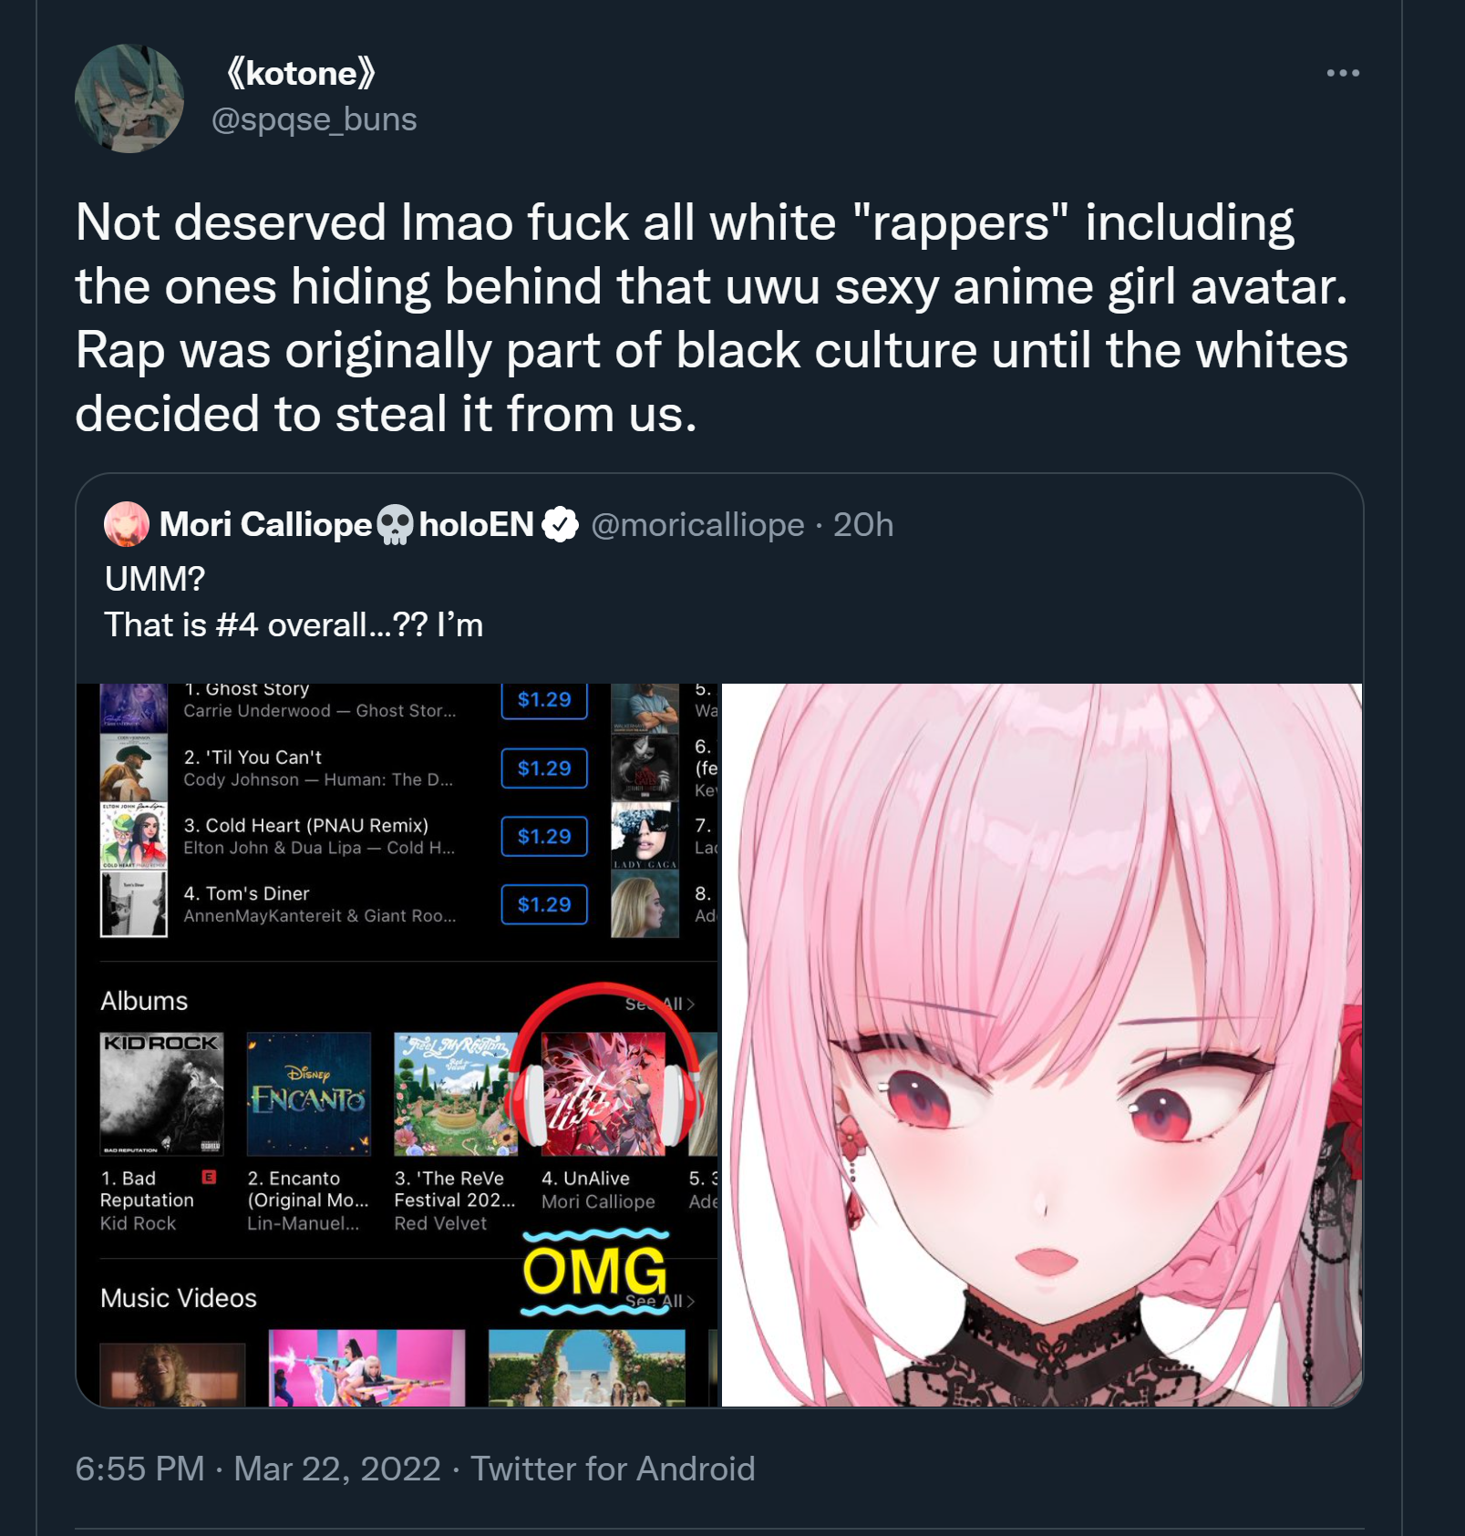Open @moricalliope handle in quoted tweet
1465x1536 pixels.
click(x=697, y=525)
